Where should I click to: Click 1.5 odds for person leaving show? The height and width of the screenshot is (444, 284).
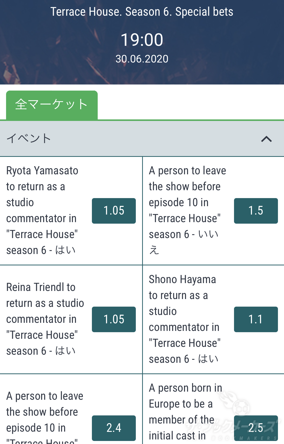point(256,211)
